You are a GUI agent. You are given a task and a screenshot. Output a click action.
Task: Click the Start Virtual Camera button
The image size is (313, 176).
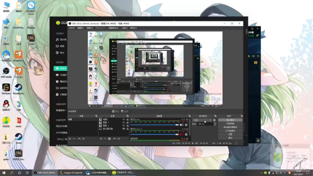click(x=230, y=127)
